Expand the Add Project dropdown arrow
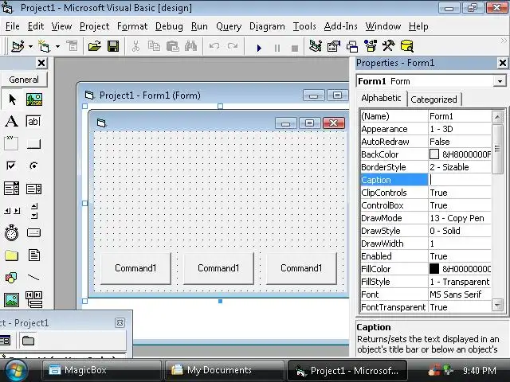The image size is (510, 382). [30, 46]
